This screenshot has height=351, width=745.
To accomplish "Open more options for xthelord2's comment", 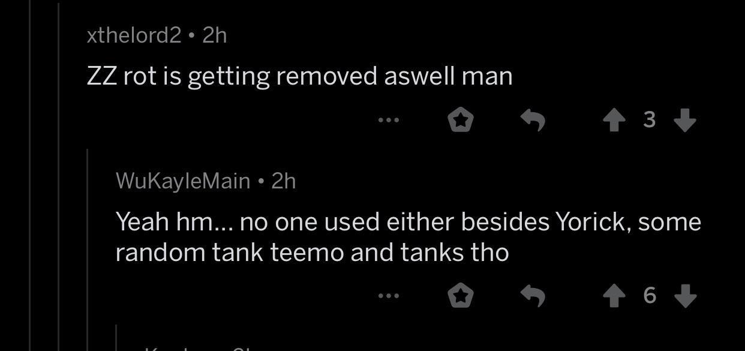I will click(389, 121).
